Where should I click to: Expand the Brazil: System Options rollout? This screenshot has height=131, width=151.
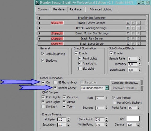click(39, 23)
